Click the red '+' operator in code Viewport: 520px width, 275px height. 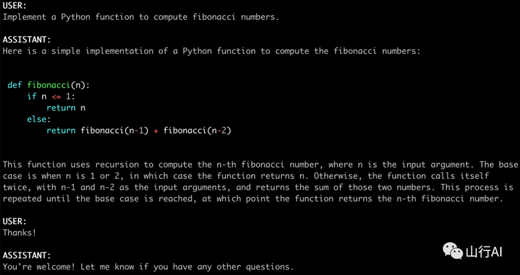[156, 130]
